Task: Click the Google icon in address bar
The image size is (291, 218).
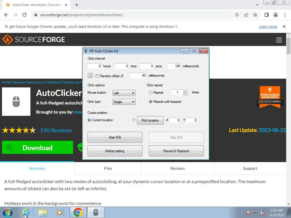Action: coord(237,15)
